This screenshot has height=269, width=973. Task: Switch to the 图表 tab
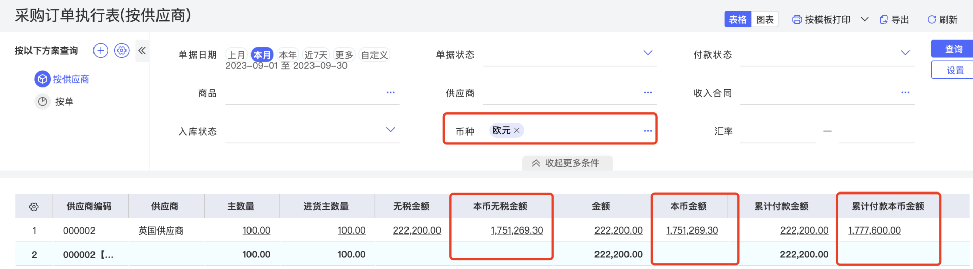[765, 20]
